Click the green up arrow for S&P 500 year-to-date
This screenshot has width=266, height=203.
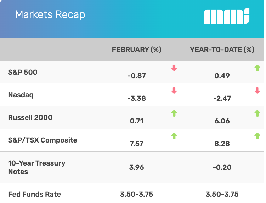click(257, 68)
